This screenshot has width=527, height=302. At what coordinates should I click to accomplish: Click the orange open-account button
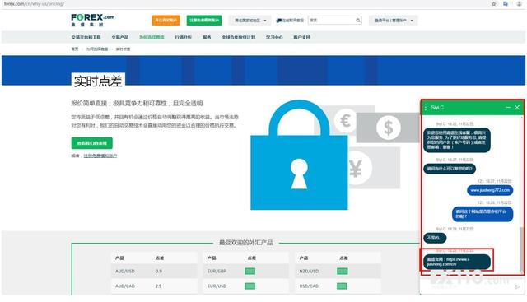click(x=166, y=21)
